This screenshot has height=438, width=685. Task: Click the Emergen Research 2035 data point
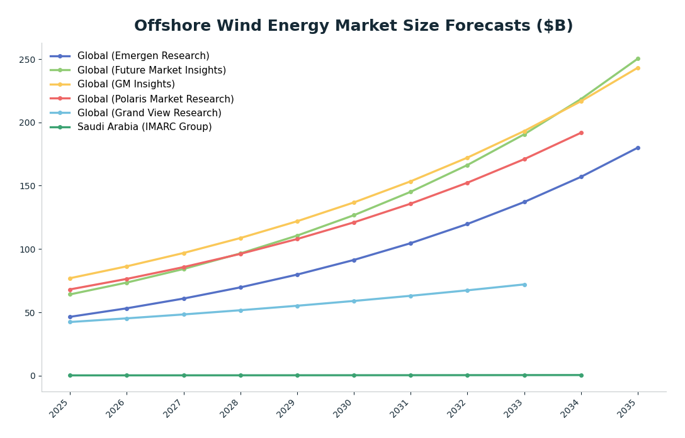pos(638,148)
